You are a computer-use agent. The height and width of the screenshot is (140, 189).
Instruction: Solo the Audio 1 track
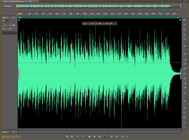[7, 21]
